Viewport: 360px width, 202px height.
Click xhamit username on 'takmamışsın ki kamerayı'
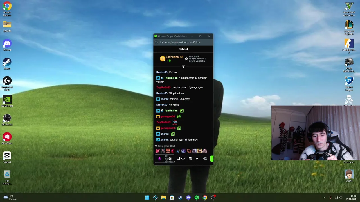click(x=165, y=140)
